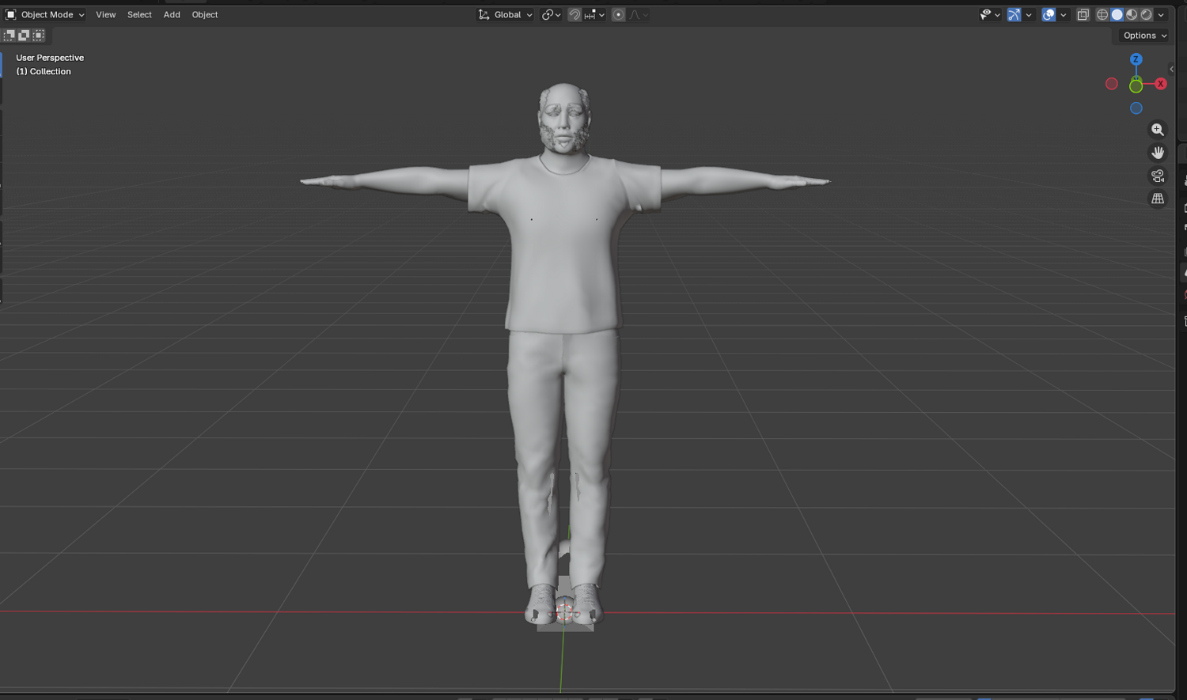The image size is (1187, 700).
Task: Open the Options dropdown
Action: point(1144,36)
